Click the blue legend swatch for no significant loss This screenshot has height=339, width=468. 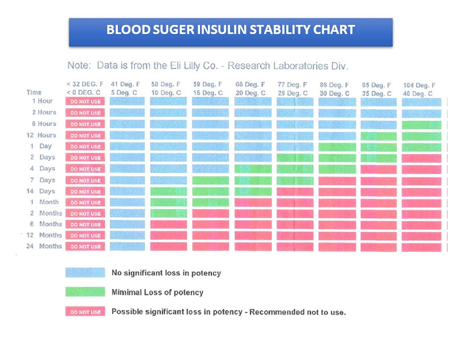86,272
